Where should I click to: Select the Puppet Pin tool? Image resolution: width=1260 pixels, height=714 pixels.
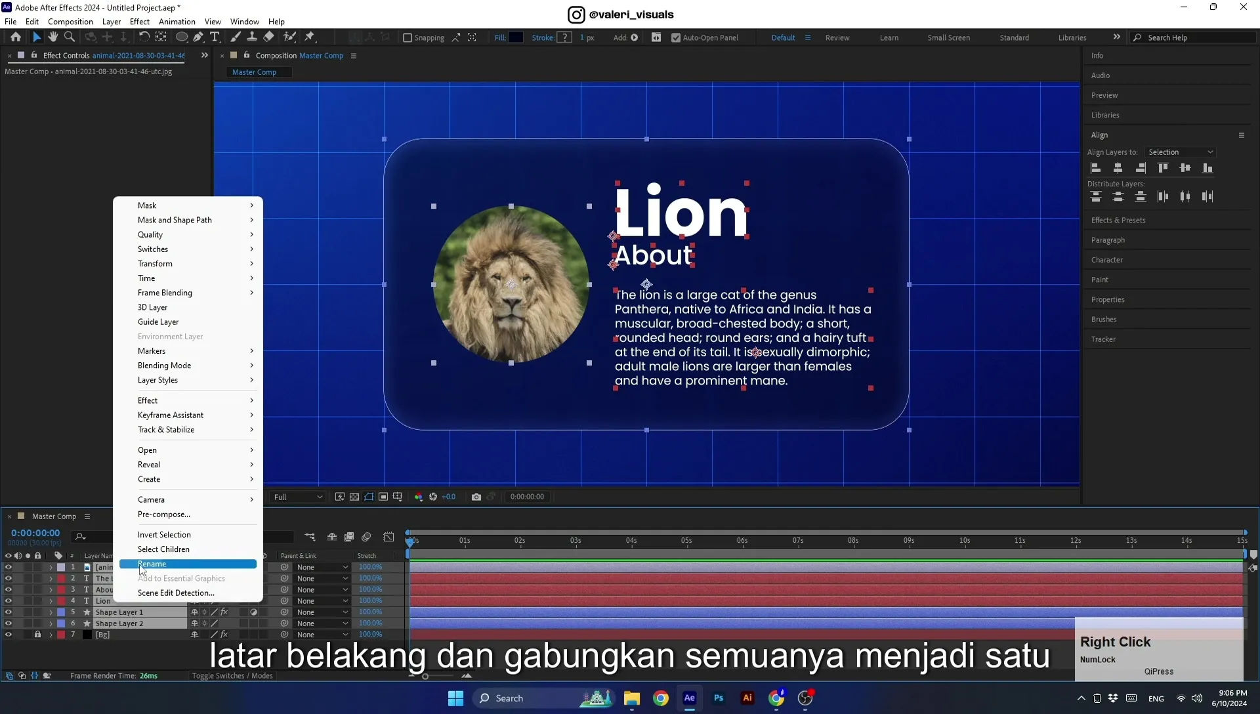[x=310, y=37]
